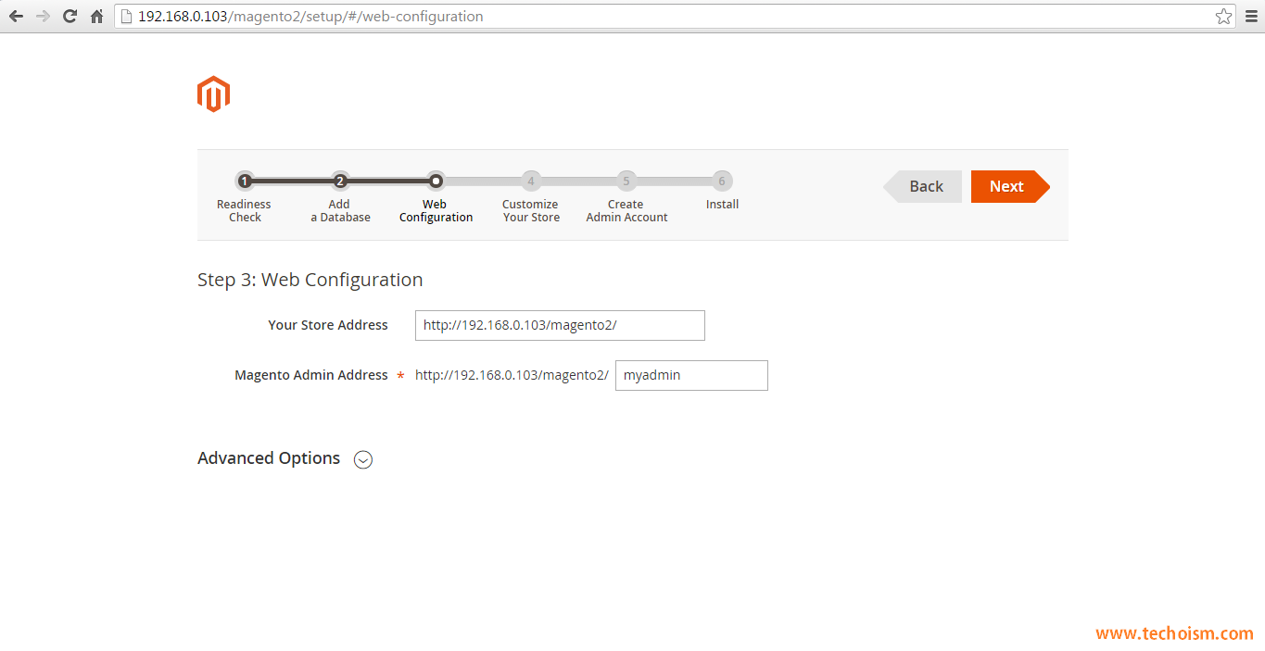Click the browser forward arrow
Image resolution: width=1265 pixels, height=651 pixels.
tap(43, 17)
